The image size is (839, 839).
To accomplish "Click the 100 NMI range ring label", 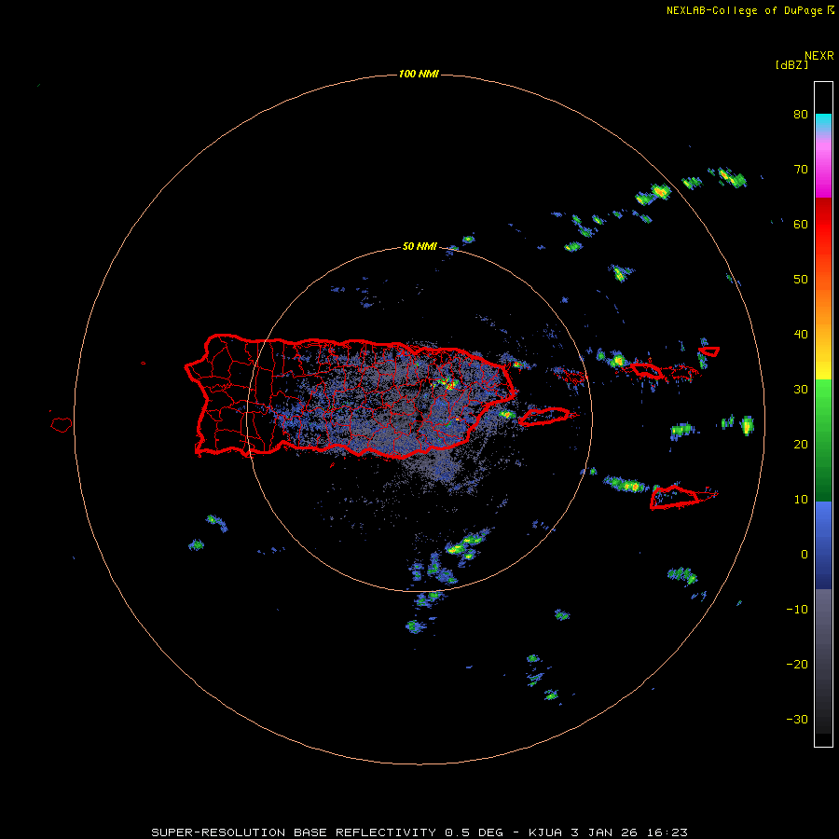I will (419, 74).
